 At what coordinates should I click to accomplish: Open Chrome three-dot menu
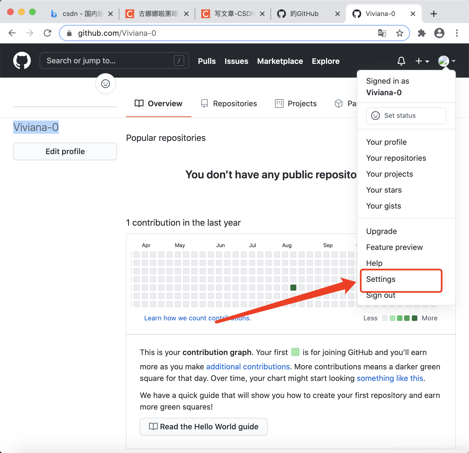[457, 33]
